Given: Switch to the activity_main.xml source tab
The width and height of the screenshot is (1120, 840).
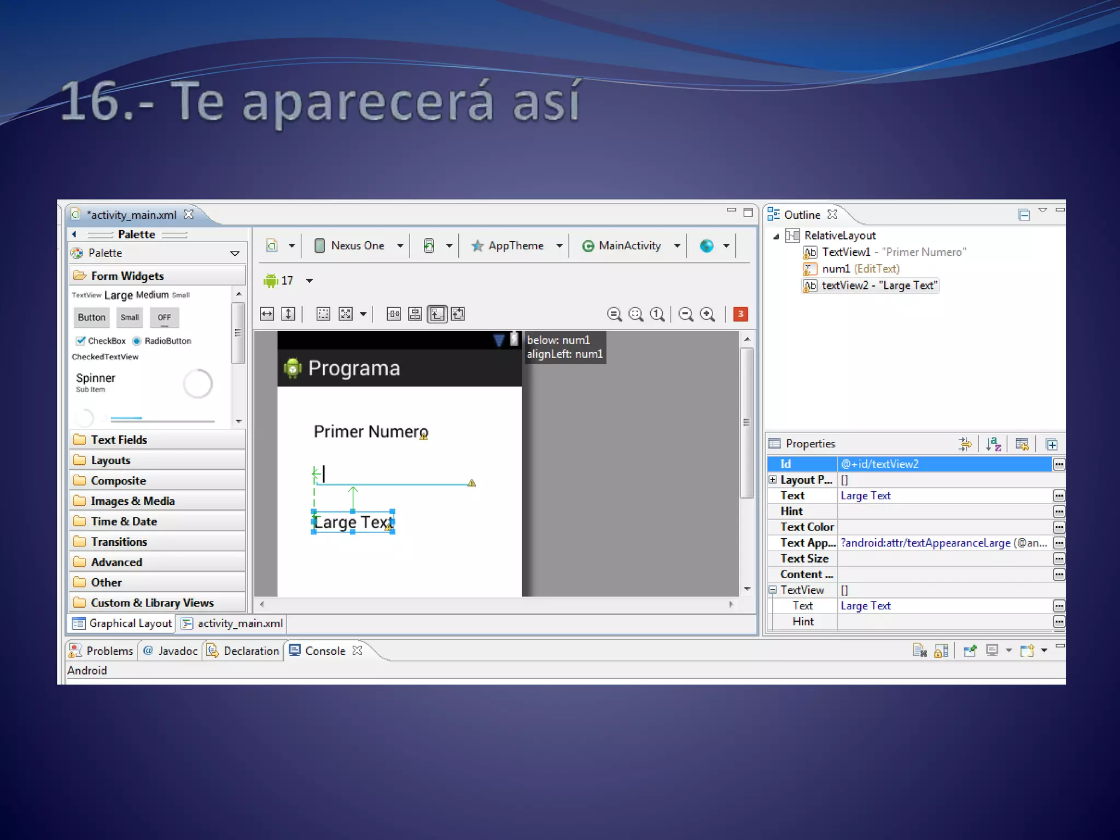Looking at the screenshot, I should pyautogui.click(x=233, y=623).
